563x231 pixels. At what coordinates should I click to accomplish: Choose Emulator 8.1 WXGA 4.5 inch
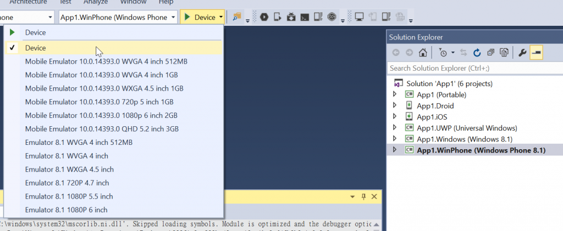click(113, 170)
